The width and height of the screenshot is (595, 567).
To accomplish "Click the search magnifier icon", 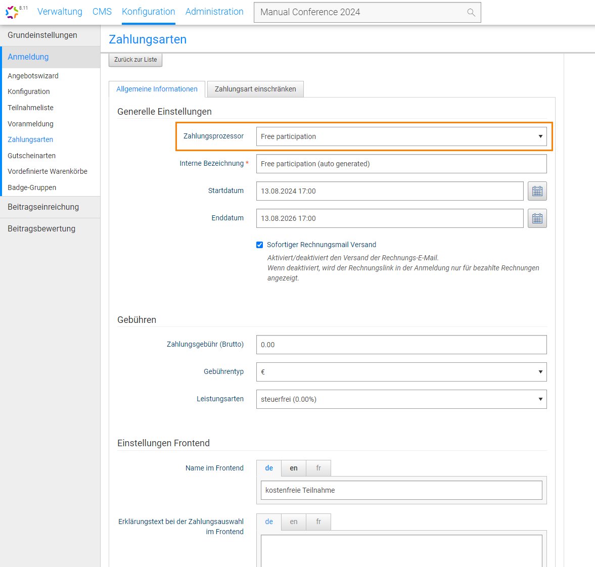I will point(471,13).
